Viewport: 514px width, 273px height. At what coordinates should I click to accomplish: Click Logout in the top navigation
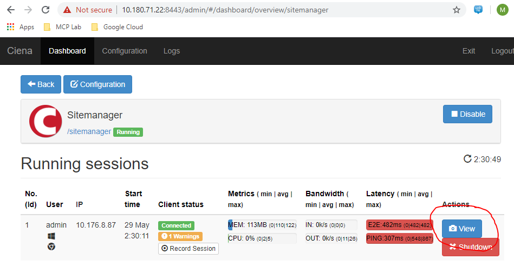(503, 51)
